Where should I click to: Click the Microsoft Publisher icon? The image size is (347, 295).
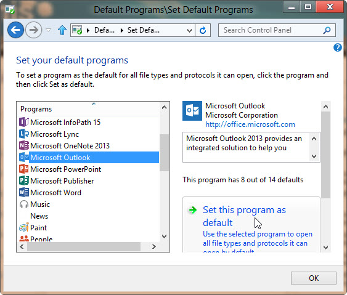(x=24, y=180)
